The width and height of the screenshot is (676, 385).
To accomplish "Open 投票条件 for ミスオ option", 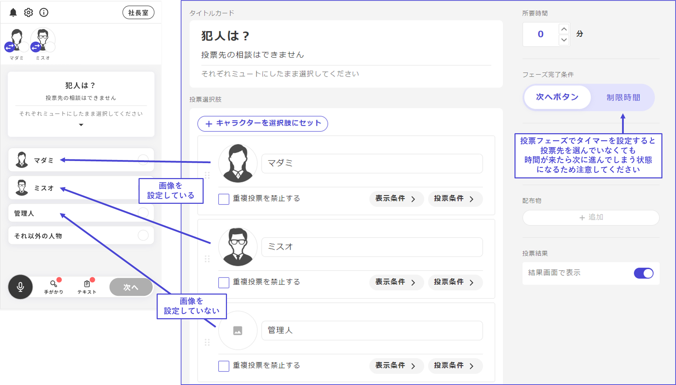I will click(454, 282).
